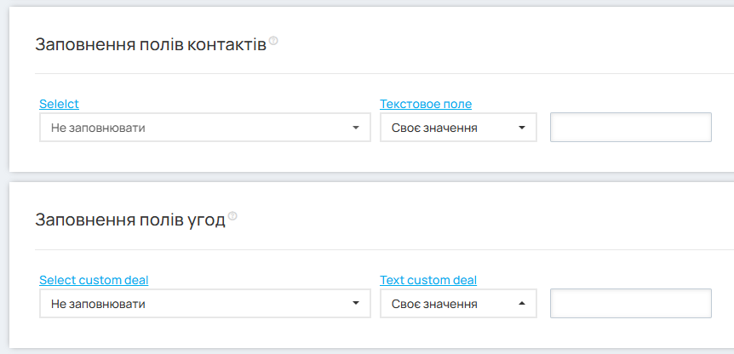Open the Текстовое поле value type dropdown
Viewport: 734px width, 354px height.
click(x=458, y=128)
